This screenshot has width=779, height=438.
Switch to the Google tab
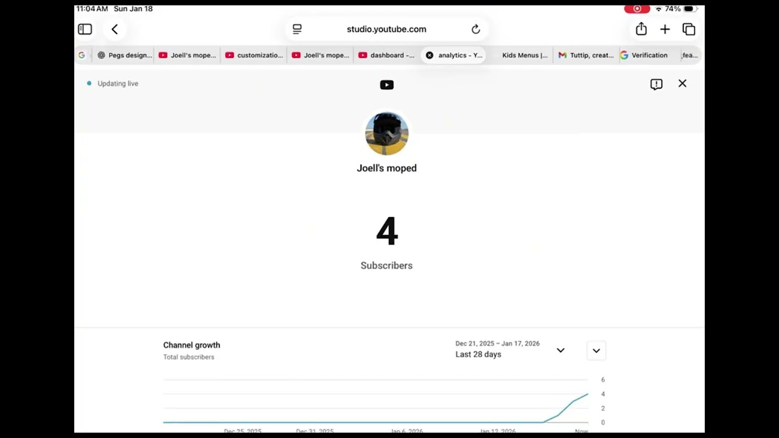82,55
